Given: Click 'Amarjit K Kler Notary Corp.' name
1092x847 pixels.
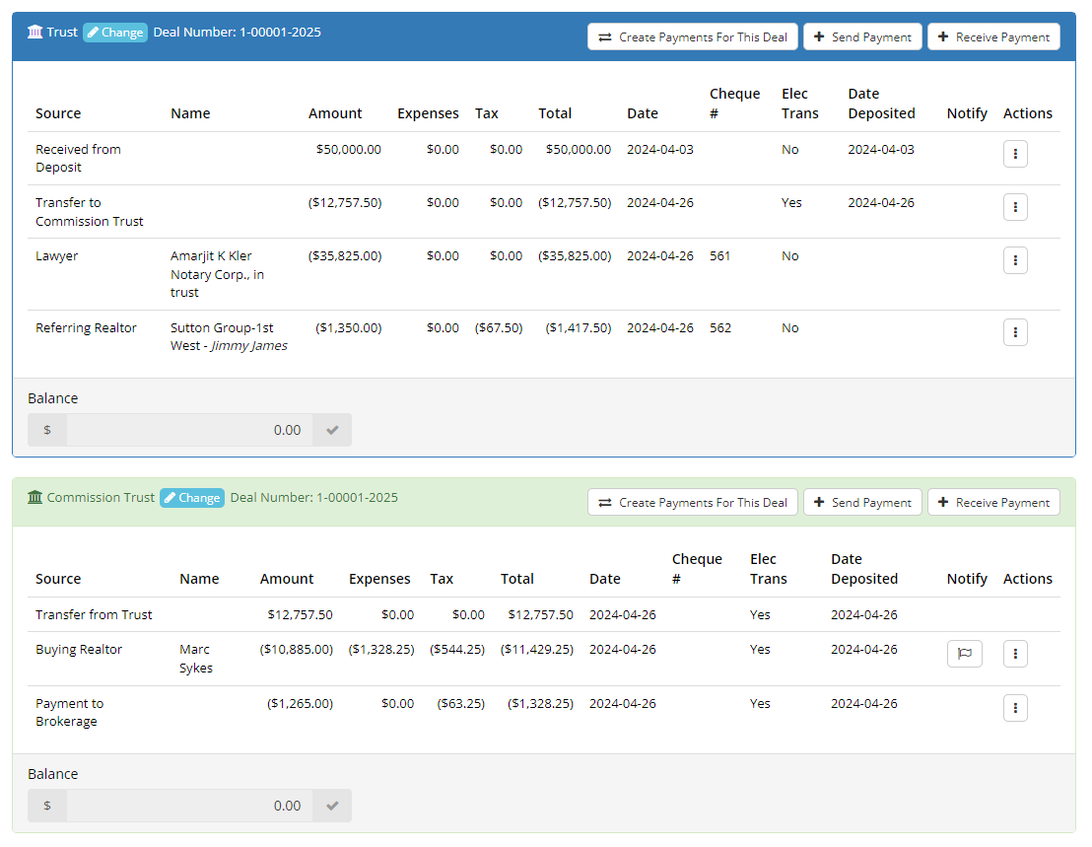Looking at the screenshot, I should (217, 274).
